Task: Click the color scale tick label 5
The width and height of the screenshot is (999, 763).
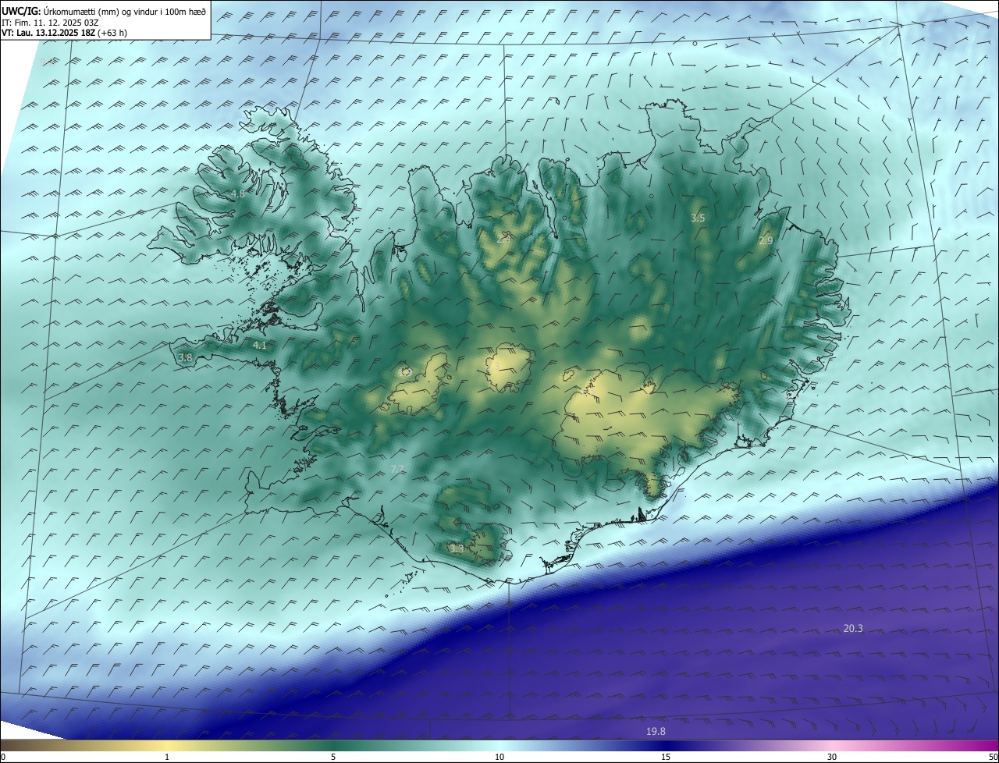Action: click(x=333, y=757)
